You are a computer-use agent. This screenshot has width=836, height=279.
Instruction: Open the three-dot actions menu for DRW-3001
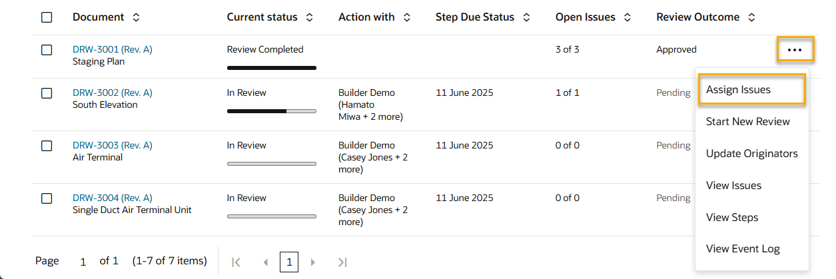[x=794, y=49]
